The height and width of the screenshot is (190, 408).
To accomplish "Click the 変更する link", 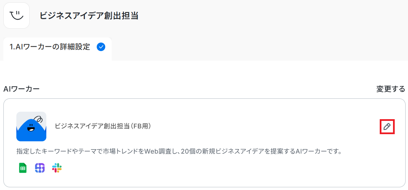I will point(391,89).
